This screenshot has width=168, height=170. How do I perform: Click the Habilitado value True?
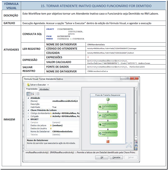(54, 107)
